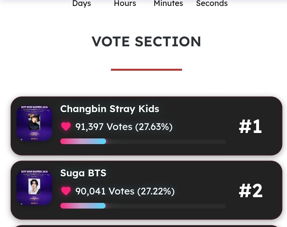Click Suga's vote progress bar
Screen dimensions: 287x227
(x=143, y=206)
